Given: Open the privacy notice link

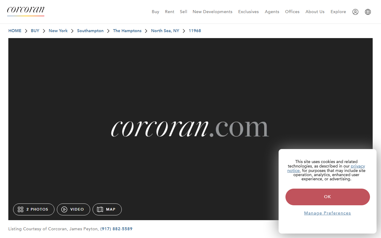Looking at the screenshot, I should (x=326, y=168).
